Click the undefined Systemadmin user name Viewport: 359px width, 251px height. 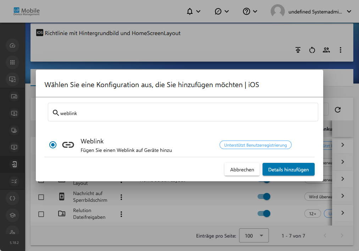pos(315,12)
